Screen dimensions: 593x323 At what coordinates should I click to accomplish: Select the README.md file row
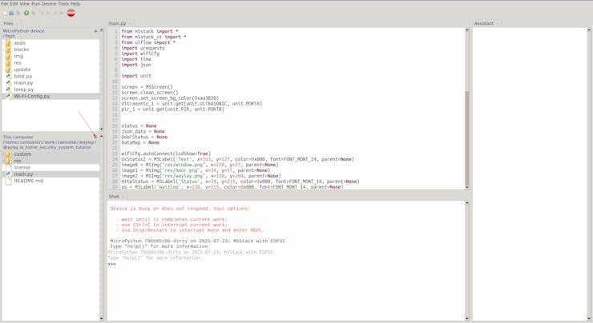(x=50, y=181)
